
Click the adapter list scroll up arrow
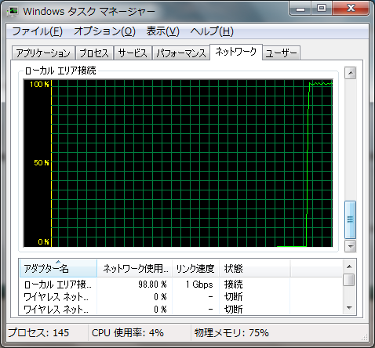pyautogui.click(x=349, y=266)
